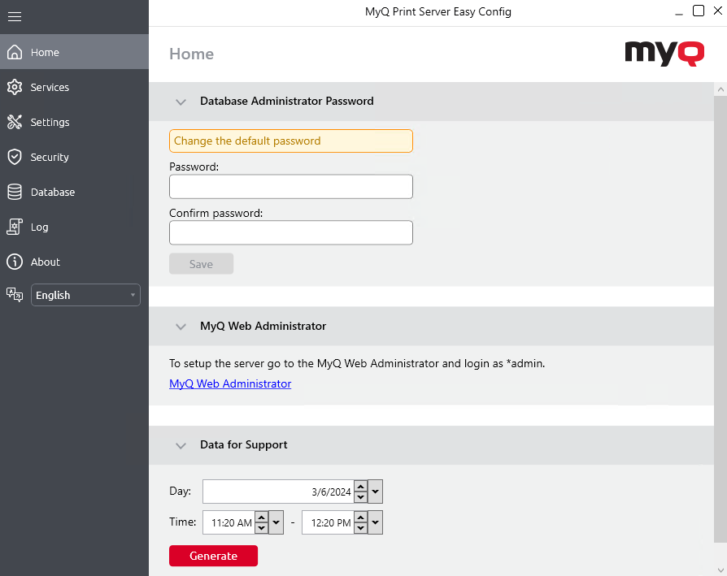Collapse the Data for Support section
Viewport: 727px width, 576px height.
181,445
